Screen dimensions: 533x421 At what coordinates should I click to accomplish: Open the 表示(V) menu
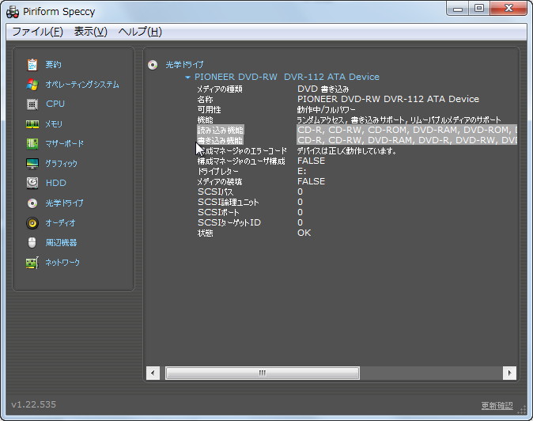pyautogui.click(x=90, y=32)
